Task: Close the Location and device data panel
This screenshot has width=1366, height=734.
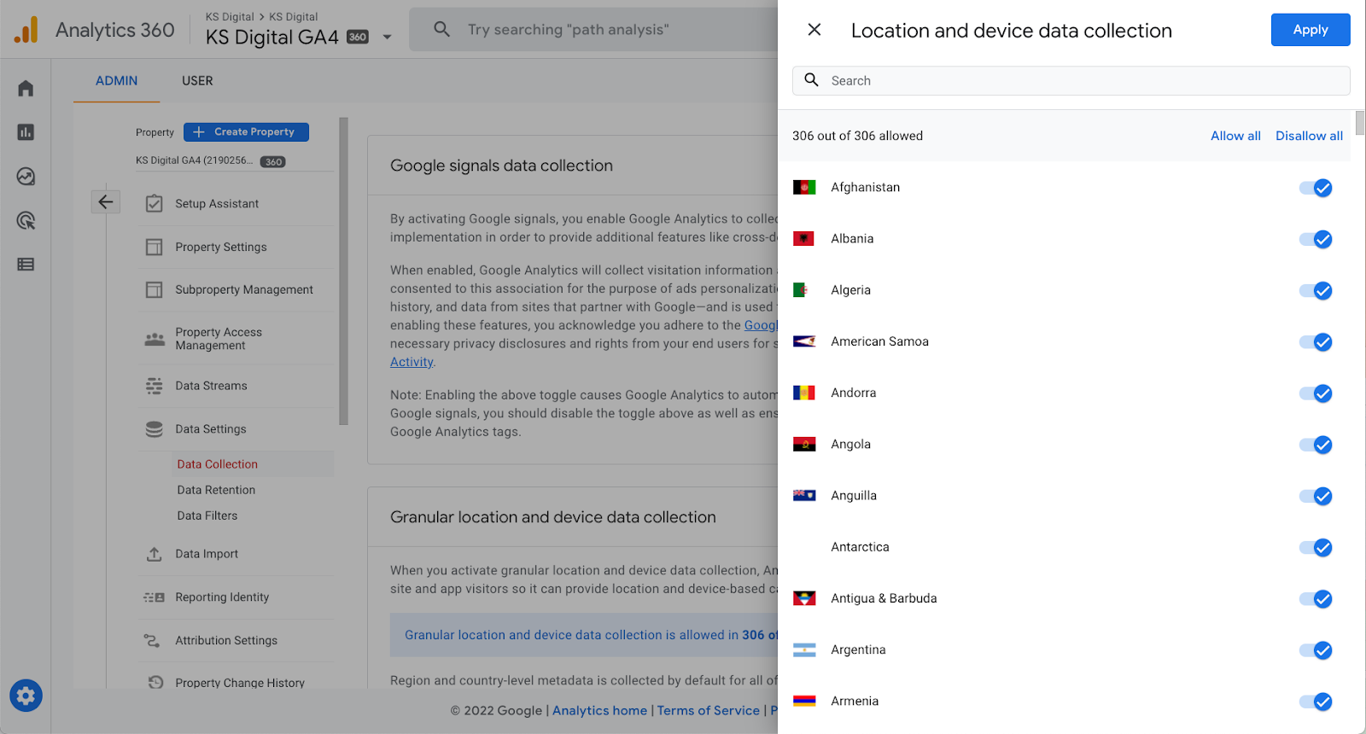Action: tap(814, 30)
